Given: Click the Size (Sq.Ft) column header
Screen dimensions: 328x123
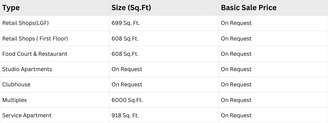Looking at the screenshot, I should (131, 8).
